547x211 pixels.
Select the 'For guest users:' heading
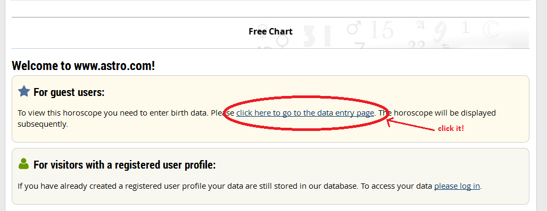pos(69,92)
